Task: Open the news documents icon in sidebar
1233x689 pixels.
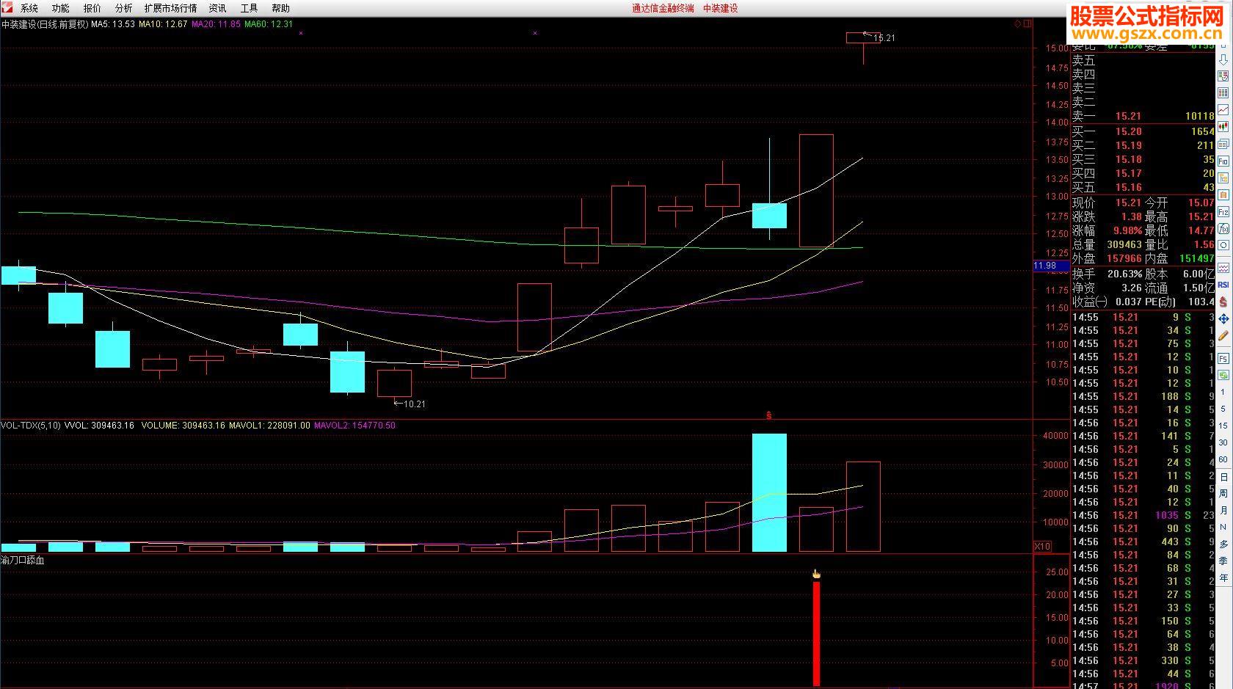Action: tap(1223, 144)
